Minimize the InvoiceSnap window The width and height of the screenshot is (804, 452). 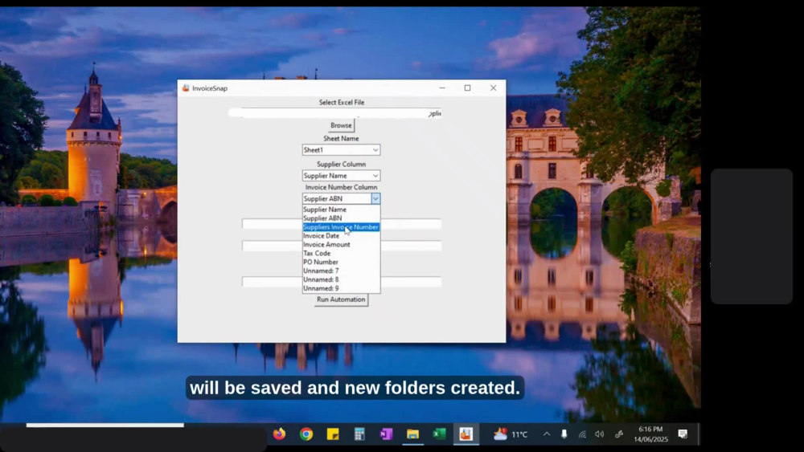click(x=442, y=88)
